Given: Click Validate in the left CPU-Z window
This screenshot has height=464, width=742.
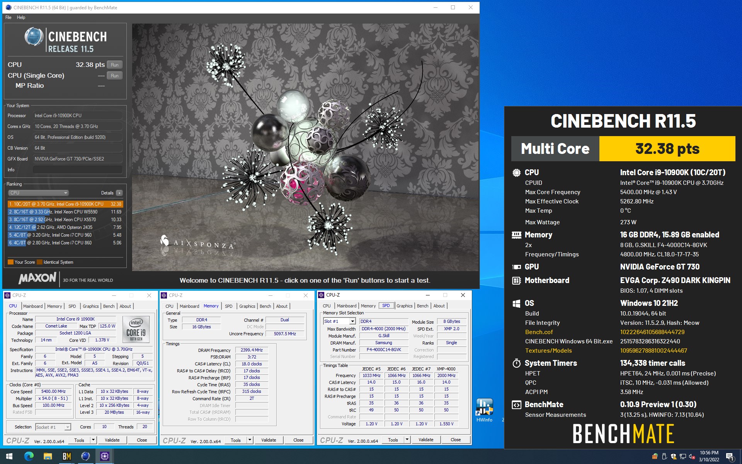Looking at the screenshot, I should tap(112, 440).
